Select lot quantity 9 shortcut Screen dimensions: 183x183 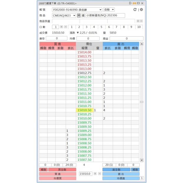tap(131, 27)
